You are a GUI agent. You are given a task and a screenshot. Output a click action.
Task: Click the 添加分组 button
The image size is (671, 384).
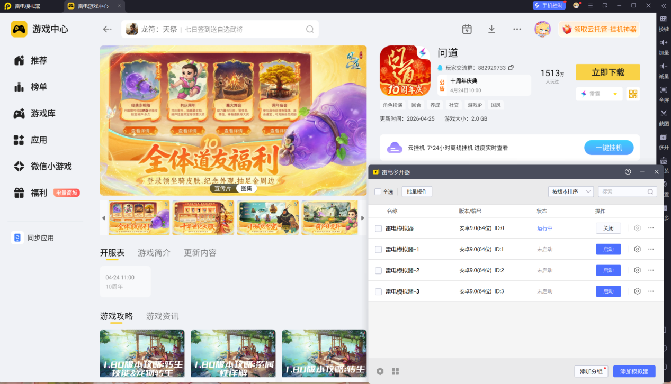coord(591,371)
